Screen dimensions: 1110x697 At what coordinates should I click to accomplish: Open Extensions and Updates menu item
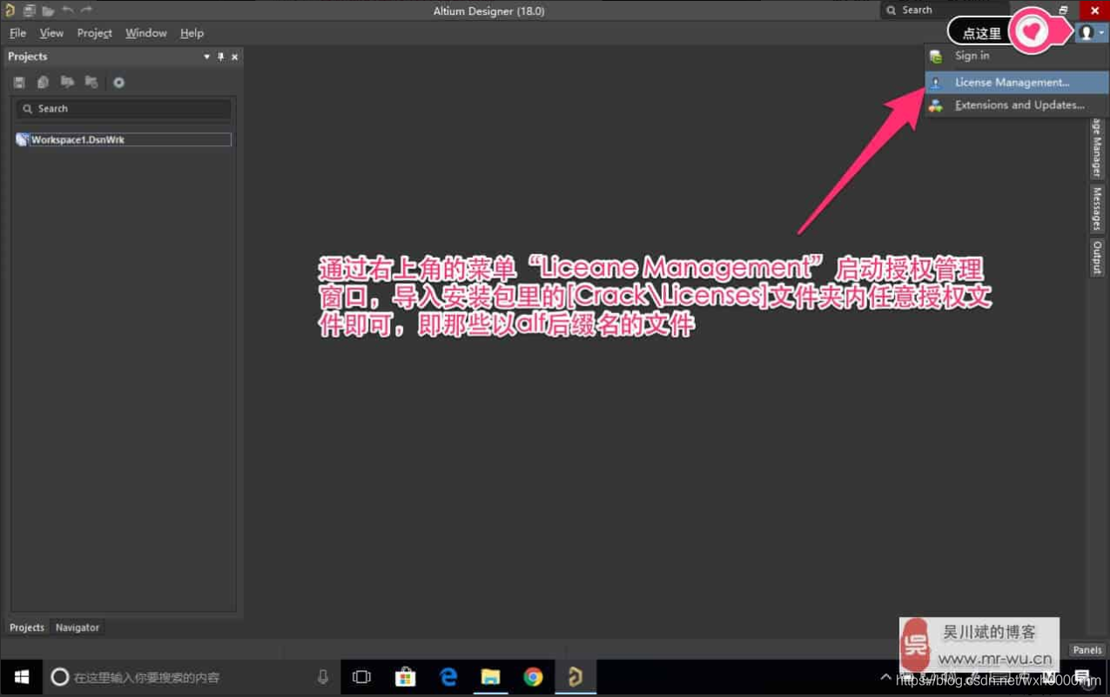(x=1019, y=105)
